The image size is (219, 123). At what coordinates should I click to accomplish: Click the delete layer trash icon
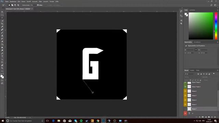pos(215,117)
